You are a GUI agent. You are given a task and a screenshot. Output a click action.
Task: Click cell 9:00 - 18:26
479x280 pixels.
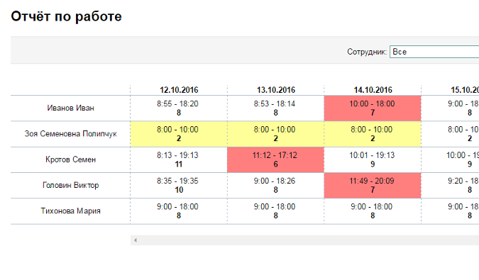point(275,186)
